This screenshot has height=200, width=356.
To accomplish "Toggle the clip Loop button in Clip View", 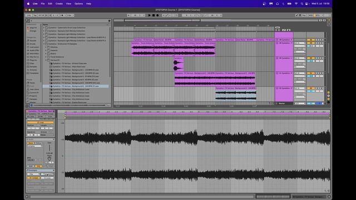I will tap(40, 122).
